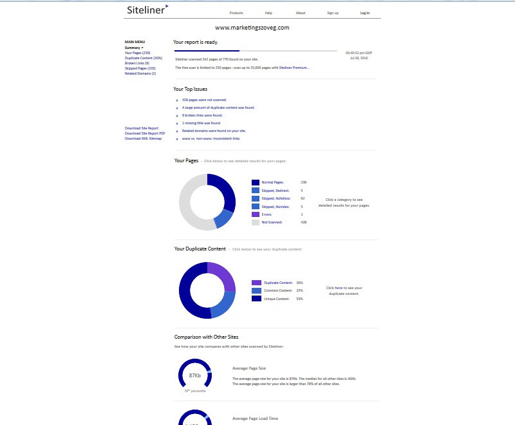Click the Your Pages donut chart
This screenshot has width=515, height=425.
click(x=207, y=202)
